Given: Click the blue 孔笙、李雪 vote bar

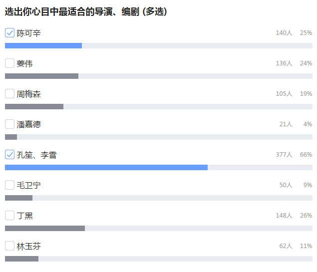Looking at the screenshot, I should pyautogui.click(x=106, y=167).
